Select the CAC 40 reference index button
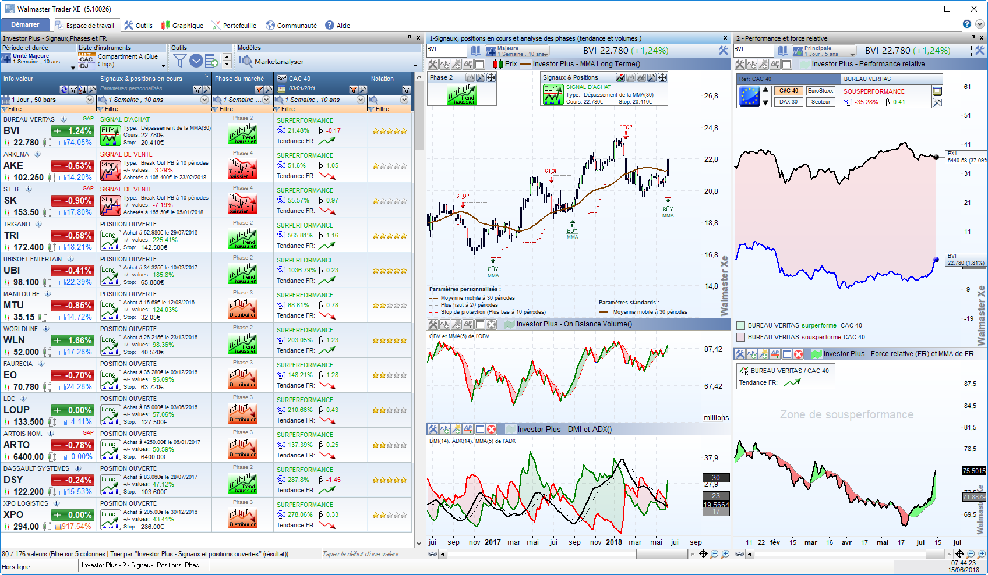 [789, 91]
